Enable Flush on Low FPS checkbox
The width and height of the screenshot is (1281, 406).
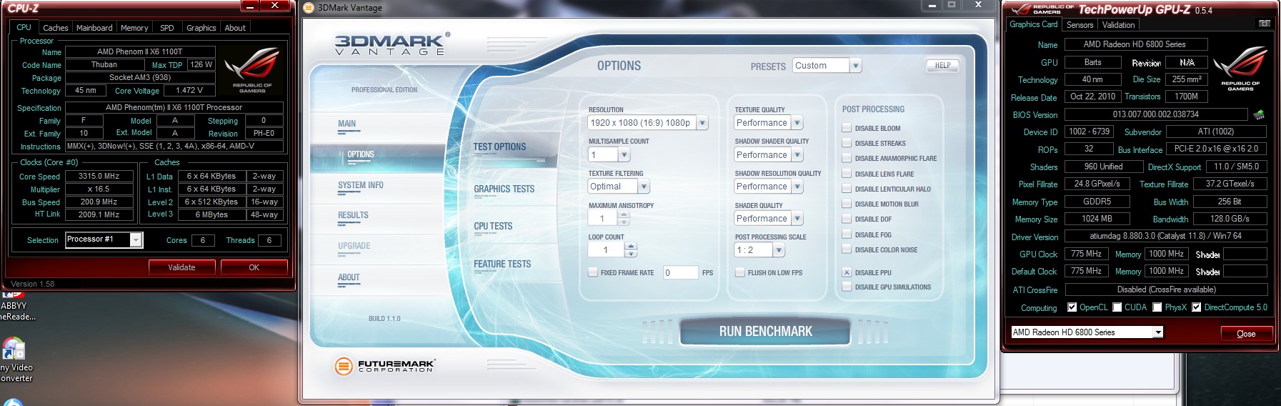coord(740,272)
